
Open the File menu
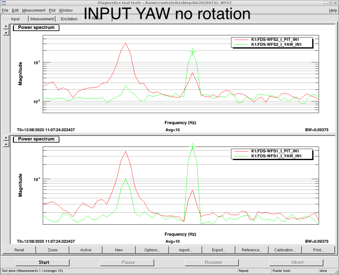point(5,10)
